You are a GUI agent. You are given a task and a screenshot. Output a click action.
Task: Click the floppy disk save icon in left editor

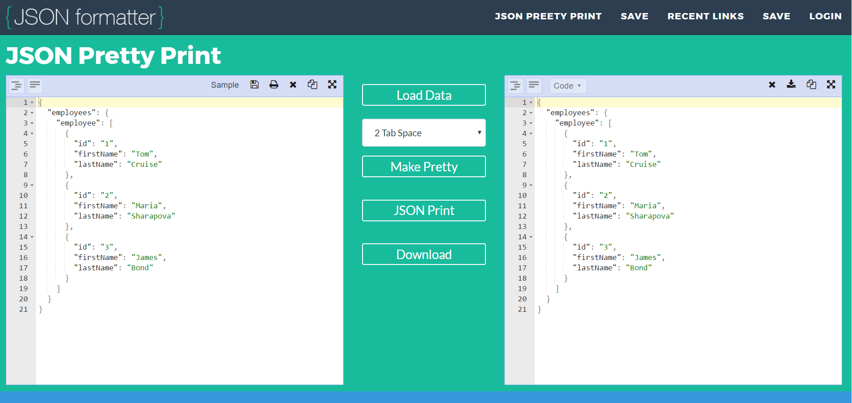click(x=254, y=85)
